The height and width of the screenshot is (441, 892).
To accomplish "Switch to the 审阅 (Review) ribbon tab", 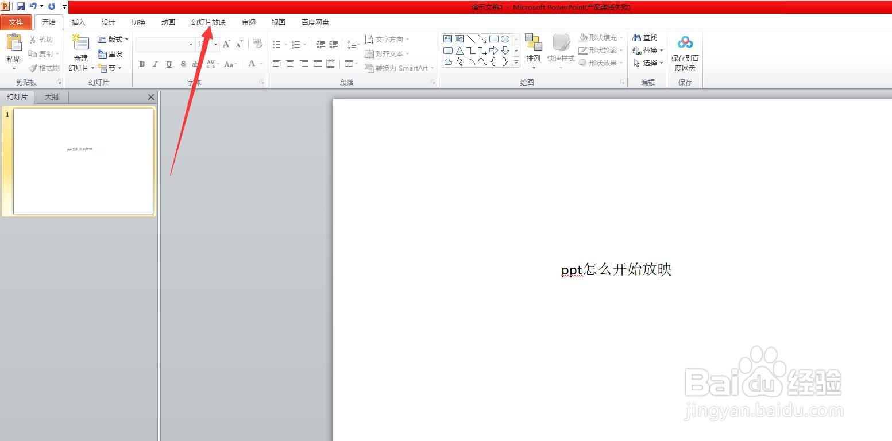I will pos(249,22).
